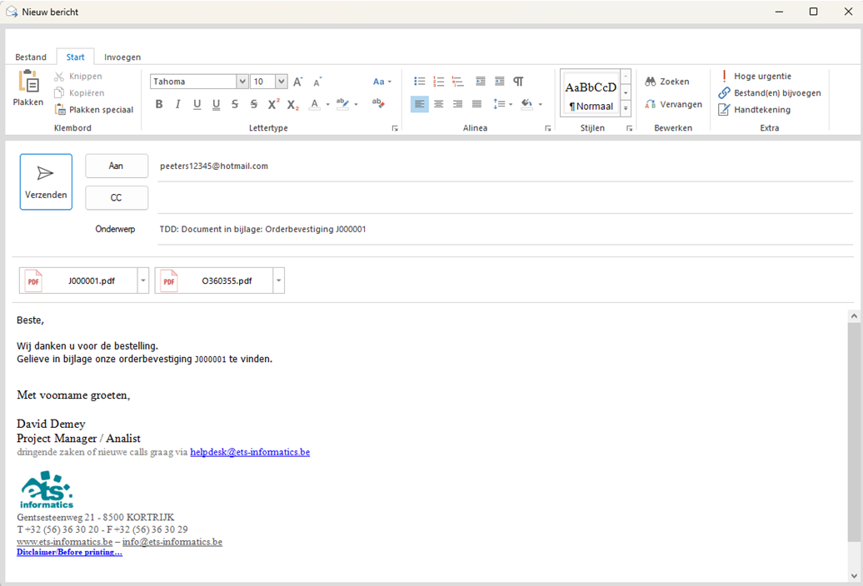Screen dimensions: 863x586
Task: Click the Kopiëren copy command
Action: pyautogui.click(x=79, y=93)
